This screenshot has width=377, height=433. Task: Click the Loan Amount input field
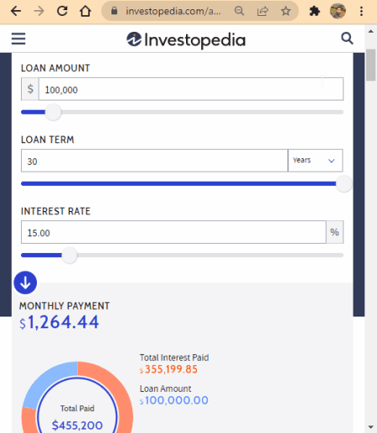[x=191, y=89]
